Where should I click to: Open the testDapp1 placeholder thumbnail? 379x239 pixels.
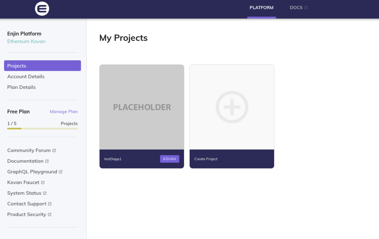(x=142, y=107)
